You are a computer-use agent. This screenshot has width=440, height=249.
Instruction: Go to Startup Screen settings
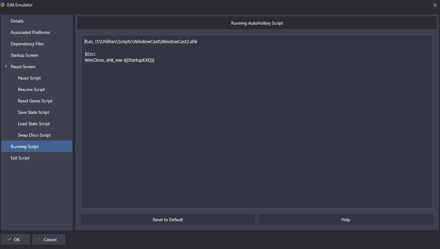[x=36, y=55]
